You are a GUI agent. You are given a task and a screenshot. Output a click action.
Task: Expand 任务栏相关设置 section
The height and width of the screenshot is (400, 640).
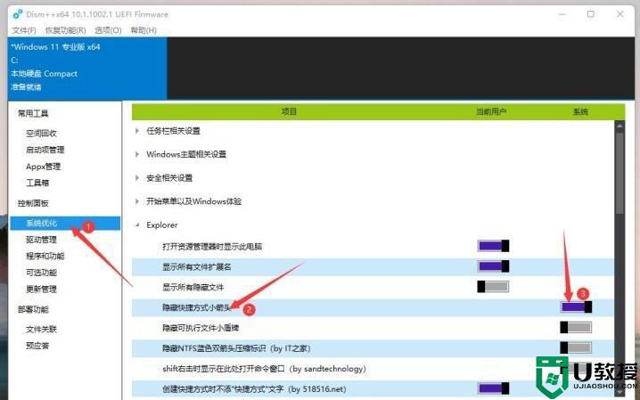137,130
